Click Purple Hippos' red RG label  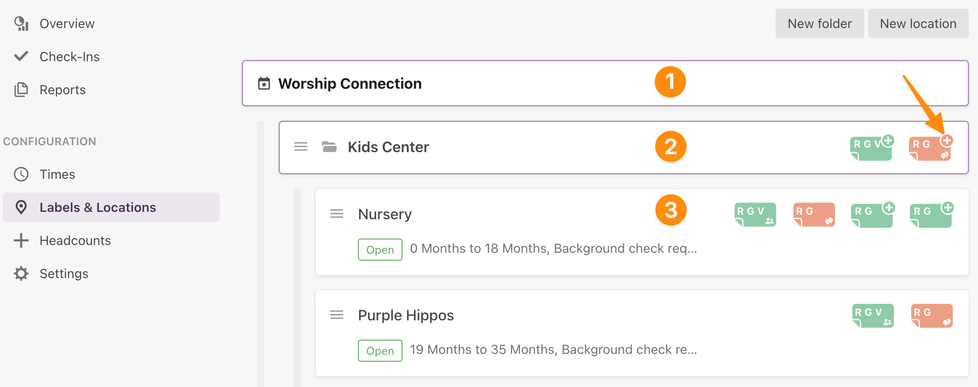(932, 316)
